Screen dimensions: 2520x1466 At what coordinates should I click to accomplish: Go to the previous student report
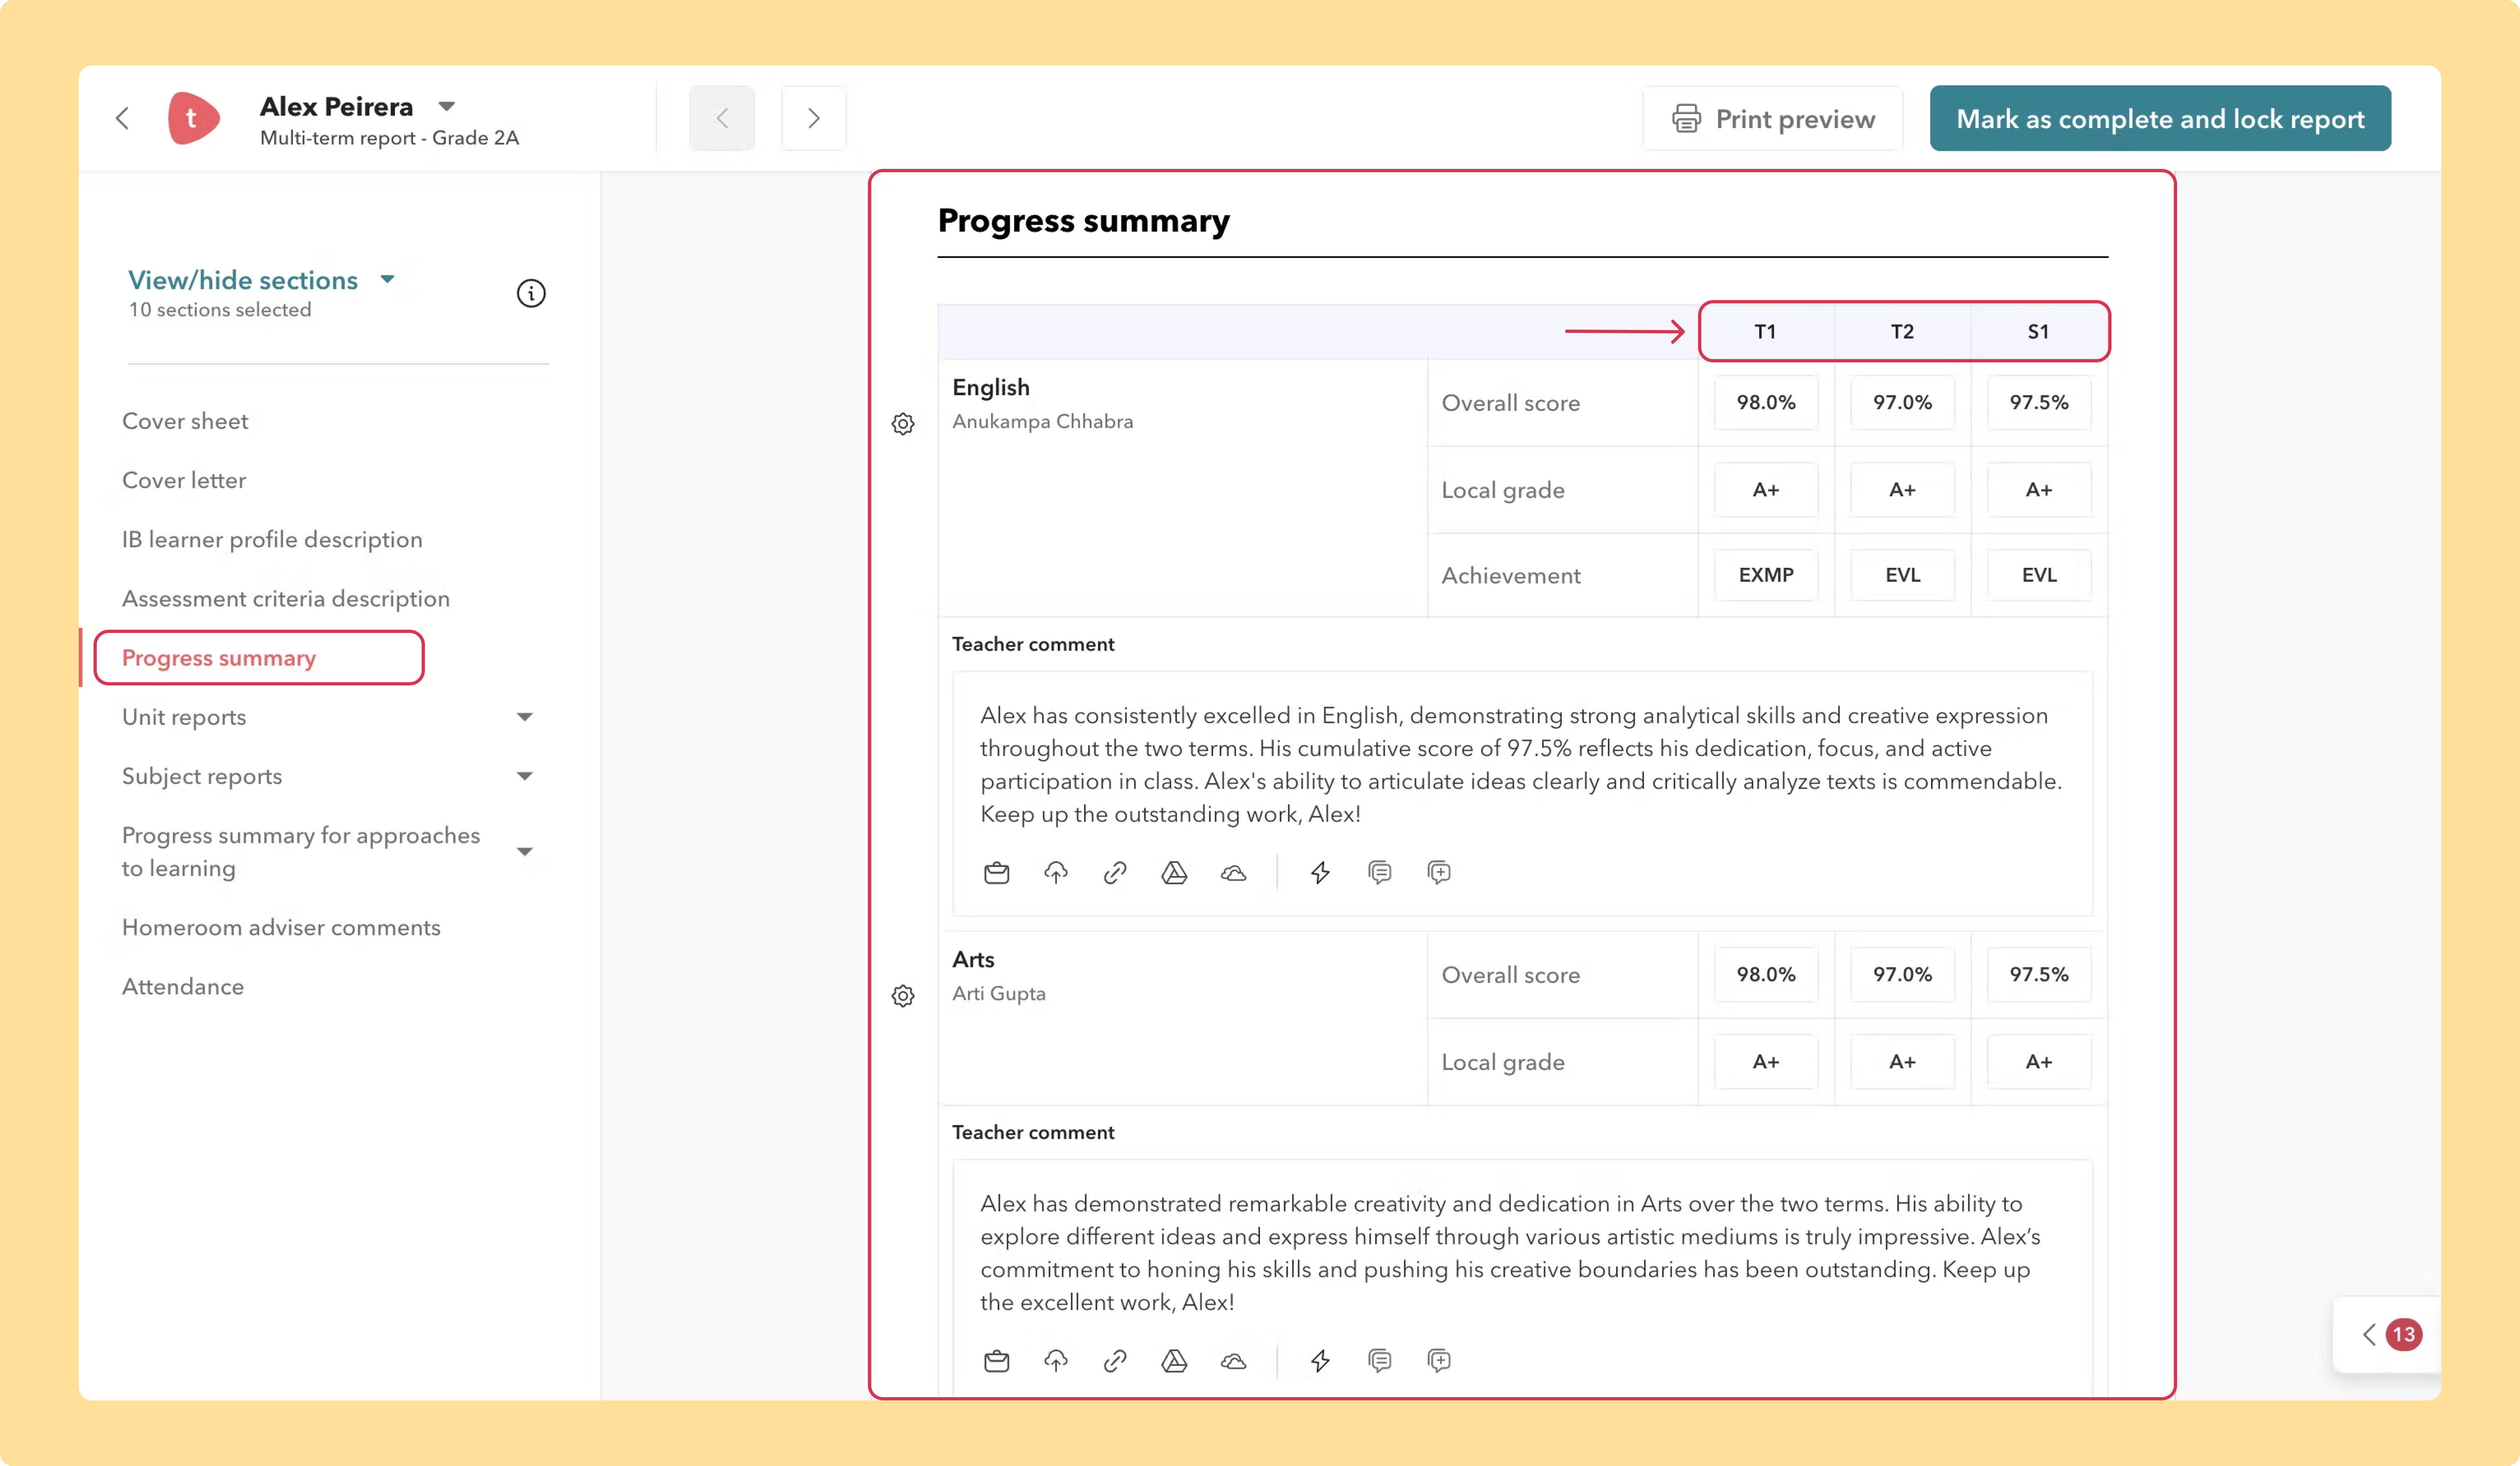[x=721, y=119]
